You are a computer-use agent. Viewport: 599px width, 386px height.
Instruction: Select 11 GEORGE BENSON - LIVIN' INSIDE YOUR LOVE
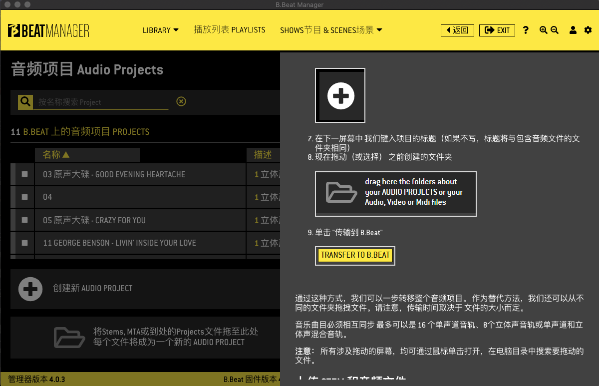[x=145, y=243]
